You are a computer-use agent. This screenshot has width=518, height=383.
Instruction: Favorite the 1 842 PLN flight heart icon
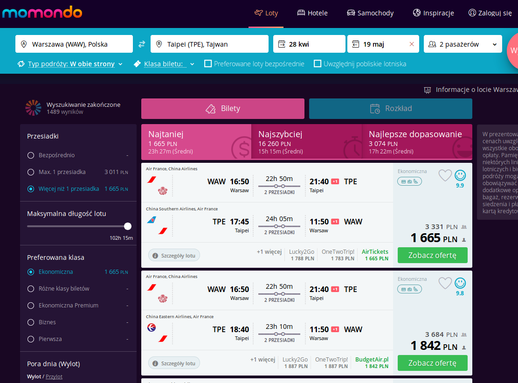pyautogui.click(x=445, y=283)
